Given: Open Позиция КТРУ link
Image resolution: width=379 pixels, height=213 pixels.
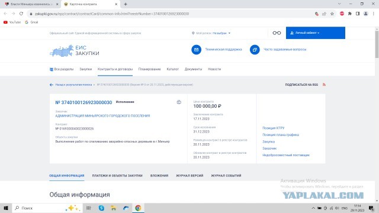Looking at the screenshot, I should click(274, 128).
